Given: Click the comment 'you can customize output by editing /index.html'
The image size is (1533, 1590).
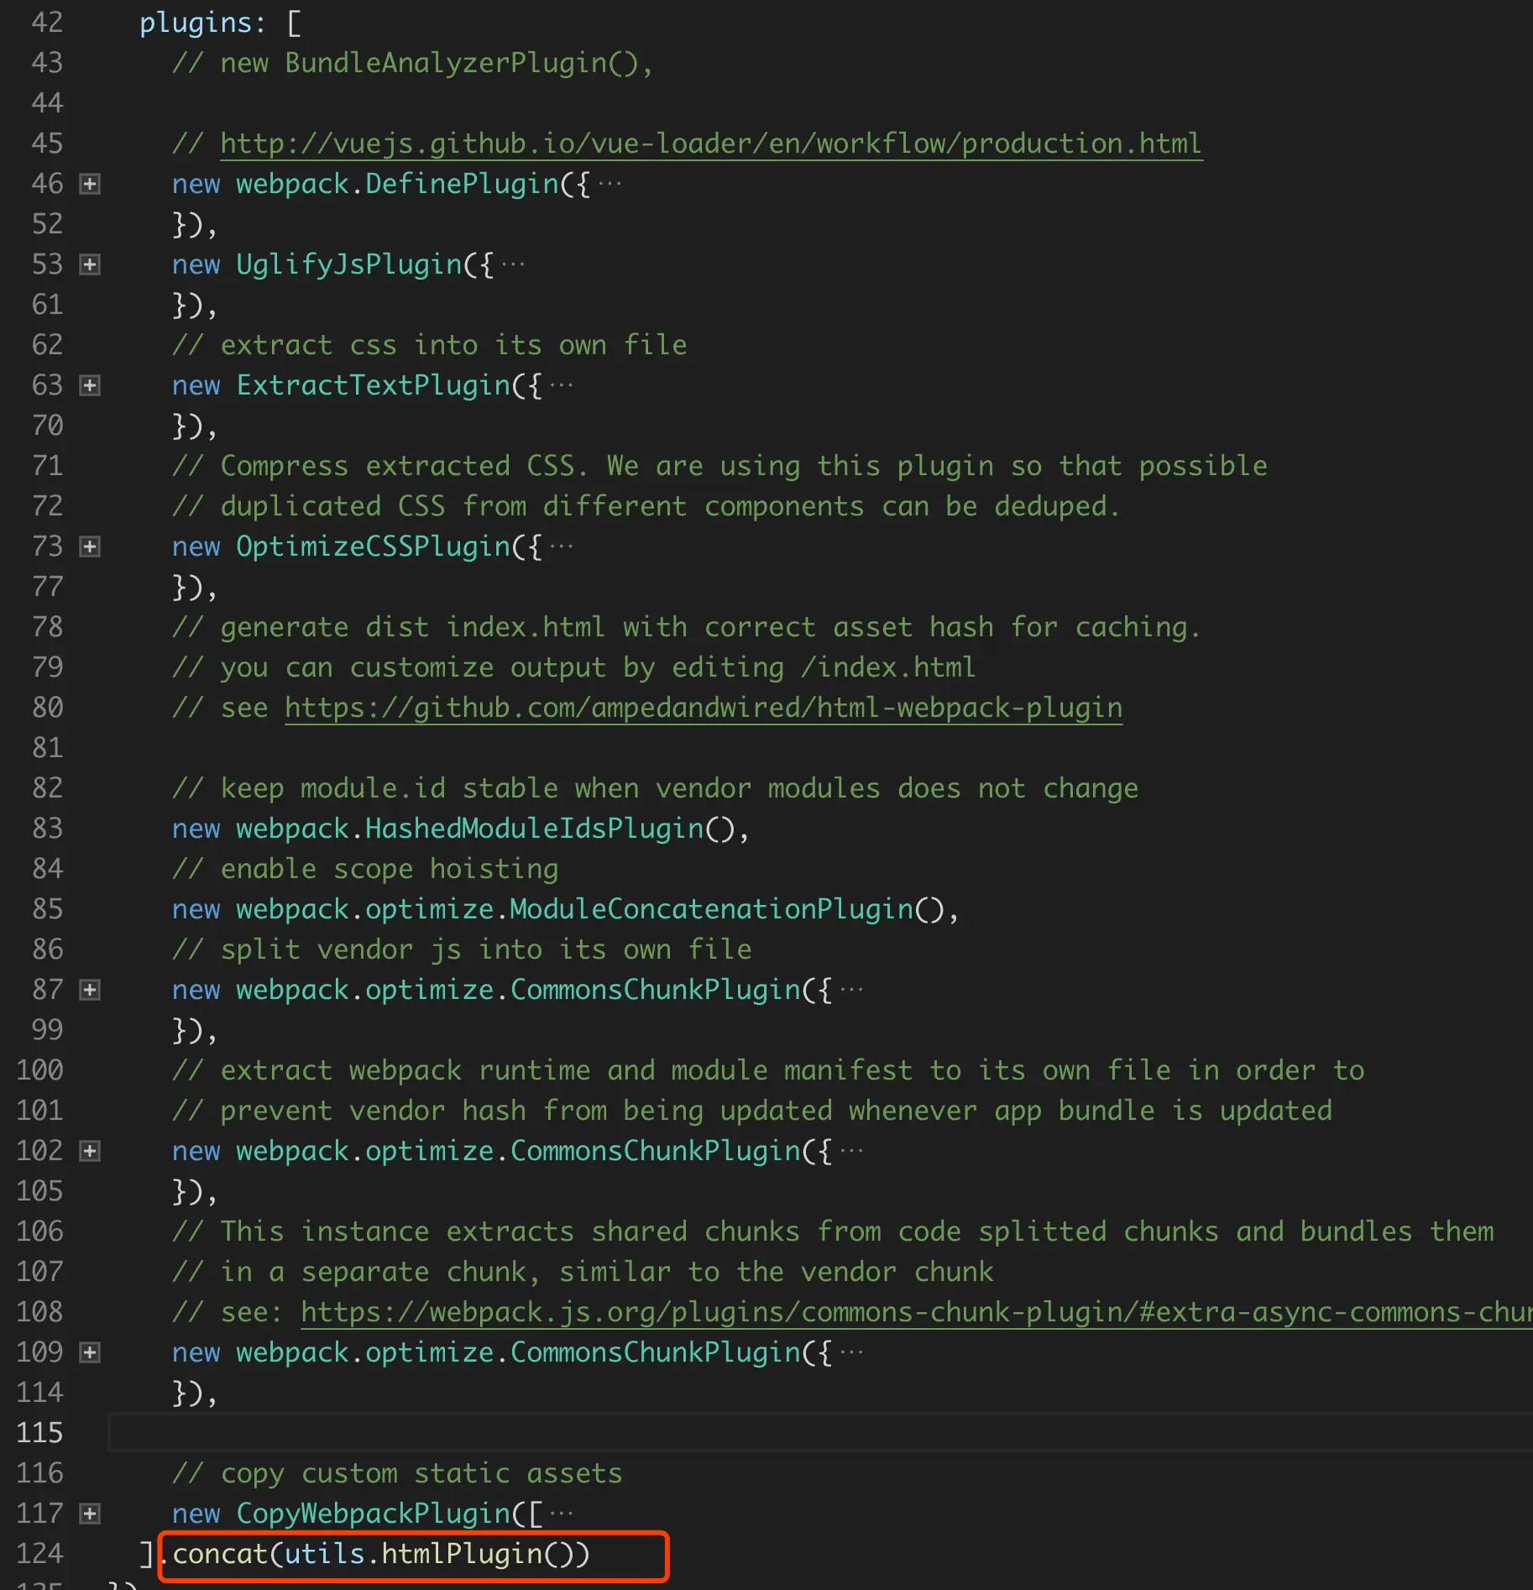Looking at the screenshot, I should tap(573, 667).
